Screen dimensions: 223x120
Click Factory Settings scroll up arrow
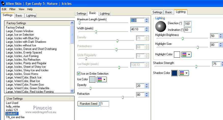(x=72, y=23)
